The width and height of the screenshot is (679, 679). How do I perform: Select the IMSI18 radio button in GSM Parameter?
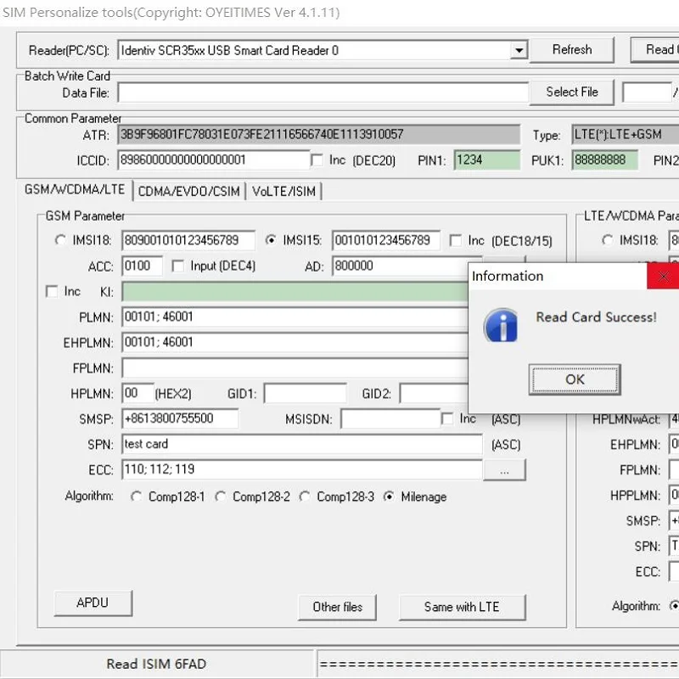pos(60,240)
